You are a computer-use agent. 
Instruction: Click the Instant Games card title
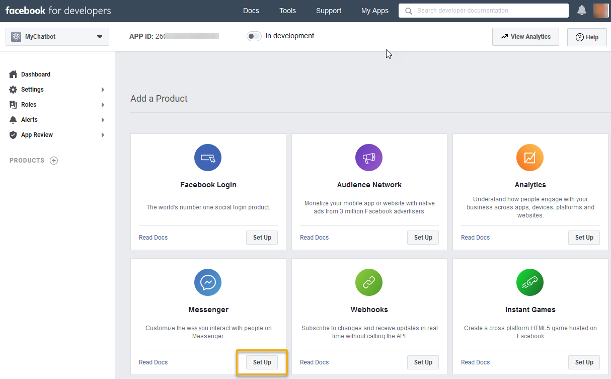[x=530, y=310]
